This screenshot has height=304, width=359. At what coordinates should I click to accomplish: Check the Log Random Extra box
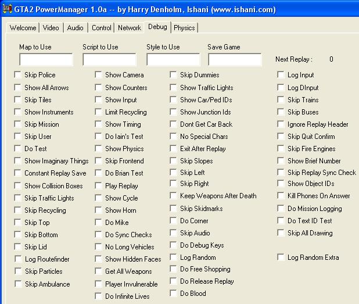(281, 257)
